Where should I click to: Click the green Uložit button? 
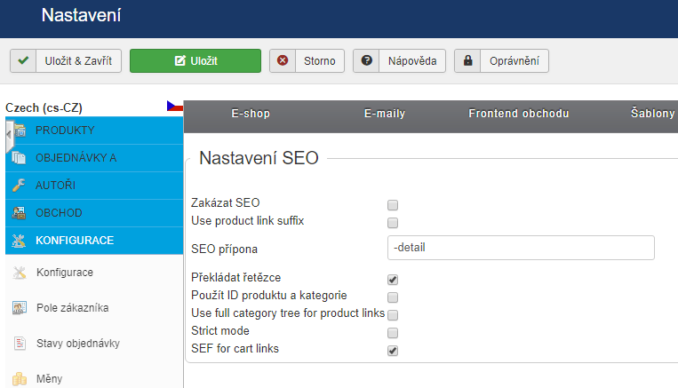(x=195, y=61)
